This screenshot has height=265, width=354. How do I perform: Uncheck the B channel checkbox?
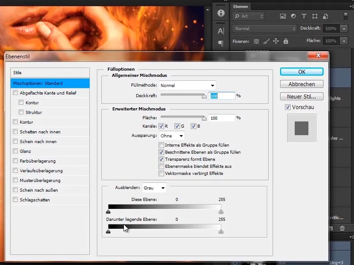193,126
